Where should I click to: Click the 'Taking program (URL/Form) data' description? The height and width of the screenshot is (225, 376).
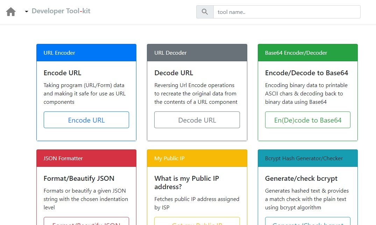[84, 94]
